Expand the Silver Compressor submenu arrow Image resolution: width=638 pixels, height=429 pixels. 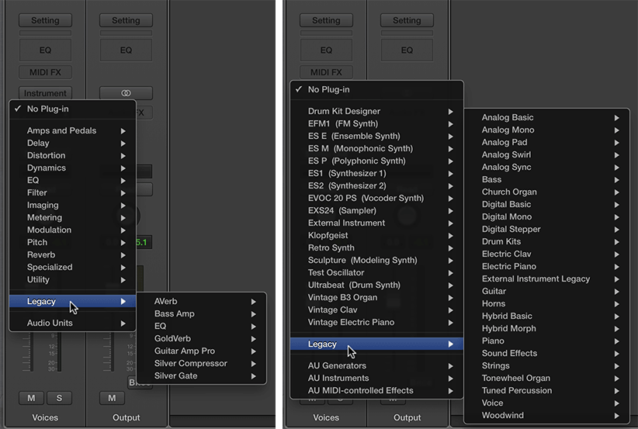(254, 364)
